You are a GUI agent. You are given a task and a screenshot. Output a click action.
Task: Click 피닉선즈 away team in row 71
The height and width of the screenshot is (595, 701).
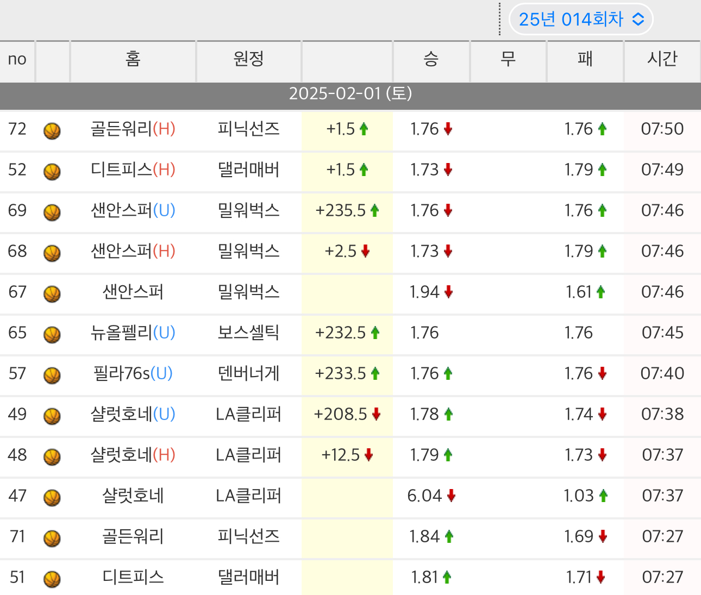pos(249,537)
